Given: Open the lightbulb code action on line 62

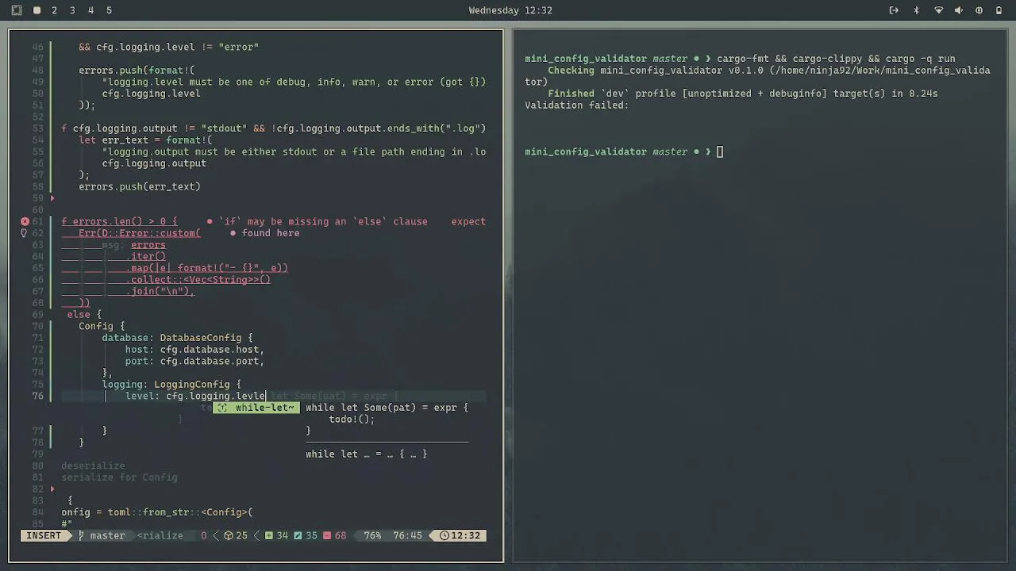Looking at the screenshot, I should pyautogui.click(x=25, y=233).
